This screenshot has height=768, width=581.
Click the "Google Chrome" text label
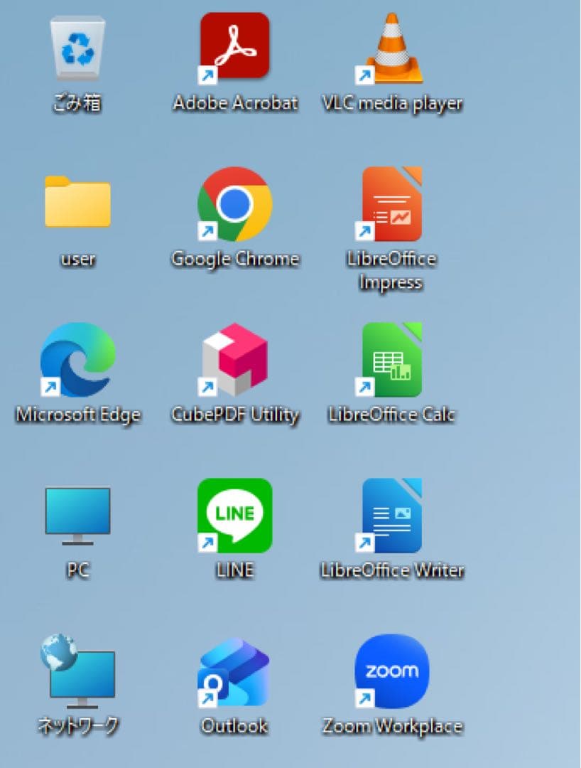point(235,259)
